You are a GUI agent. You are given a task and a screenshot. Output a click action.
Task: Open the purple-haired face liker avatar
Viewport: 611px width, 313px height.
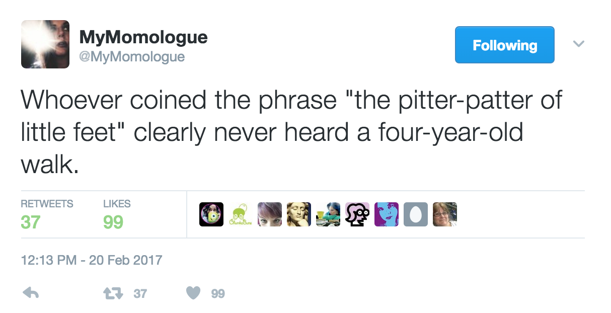pos(270,214)
